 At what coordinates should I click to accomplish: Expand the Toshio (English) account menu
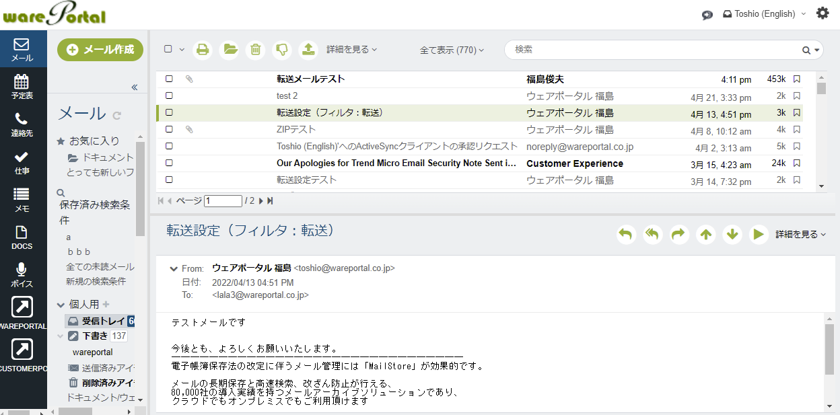tap(765, 13)
